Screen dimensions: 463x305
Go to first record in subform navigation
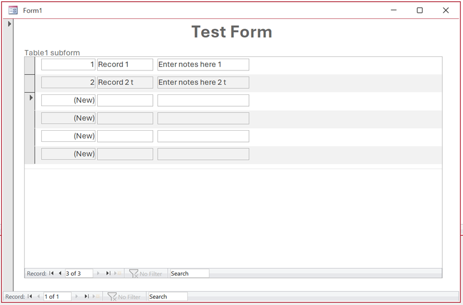point(51,273)
